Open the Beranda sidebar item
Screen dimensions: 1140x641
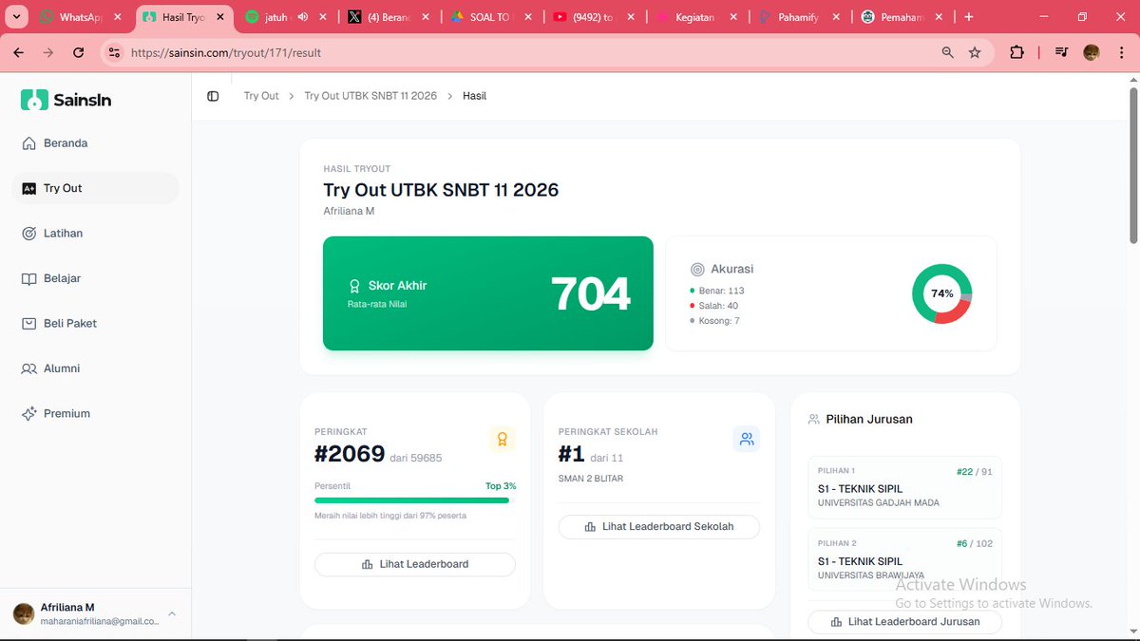tap(95, 143)
